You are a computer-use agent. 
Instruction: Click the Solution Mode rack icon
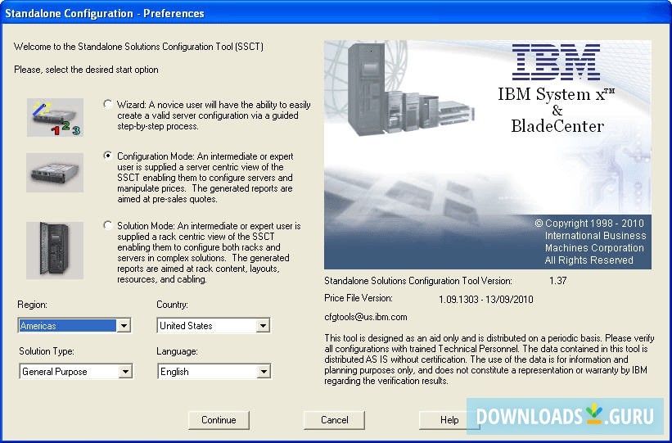[55, 251]
